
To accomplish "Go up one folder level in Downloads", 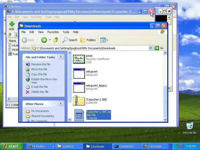I will pos(56,40).
